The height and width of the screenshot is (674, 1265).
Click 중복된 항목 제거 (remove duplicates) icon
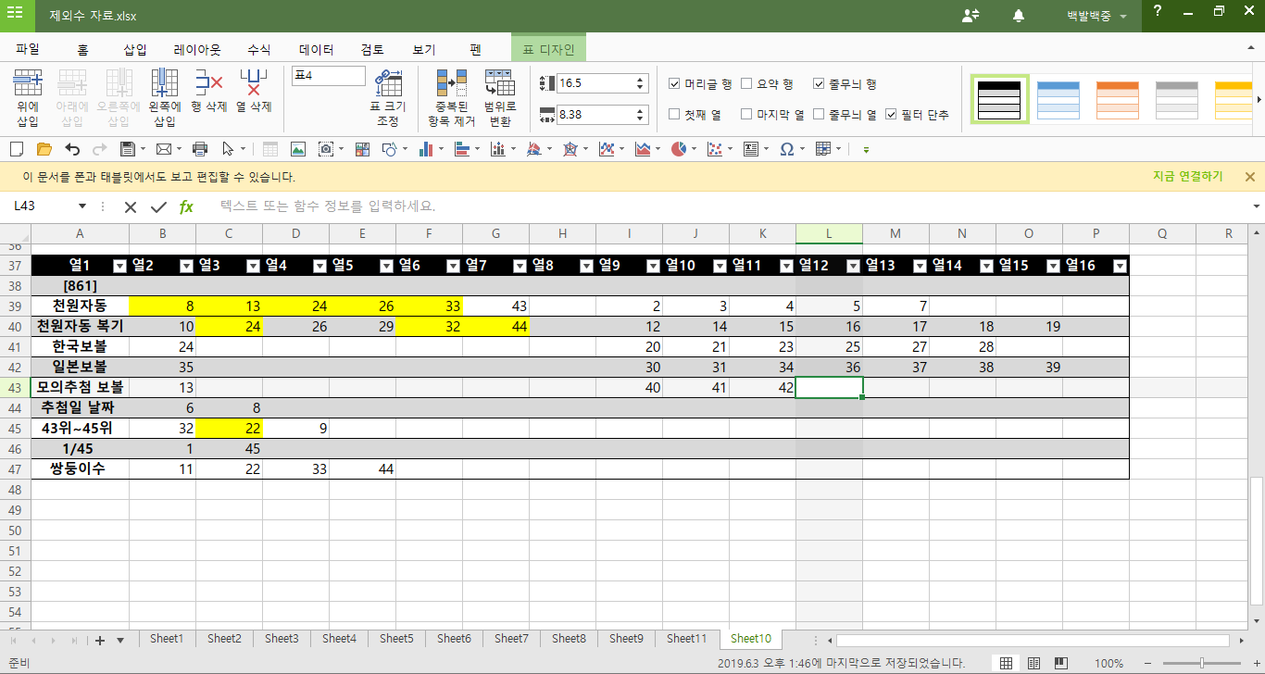(451, 85)
